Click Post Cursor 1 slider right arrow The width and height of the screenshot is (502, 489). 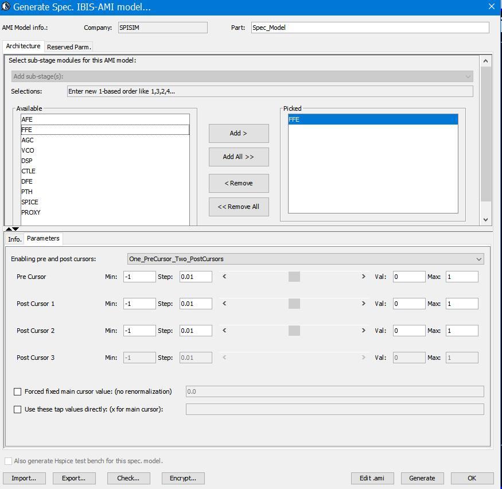pos(363,304)
